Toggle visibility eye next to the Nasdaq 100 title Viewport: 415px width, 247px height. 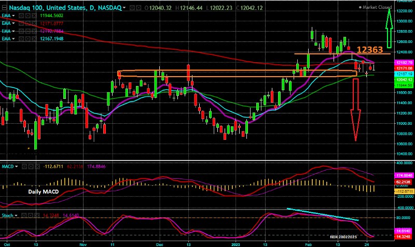click(132, 8)
